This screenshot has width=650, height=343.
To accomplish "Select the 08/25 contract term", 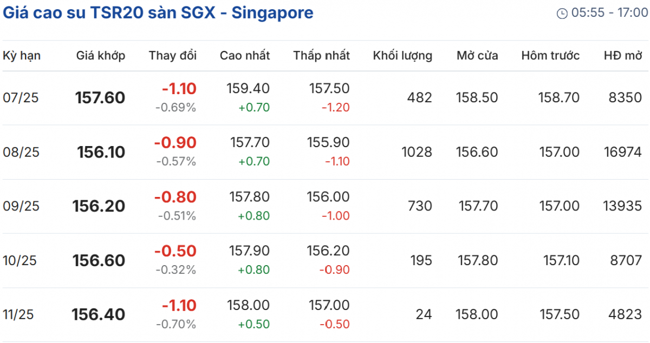I will 21,152.
